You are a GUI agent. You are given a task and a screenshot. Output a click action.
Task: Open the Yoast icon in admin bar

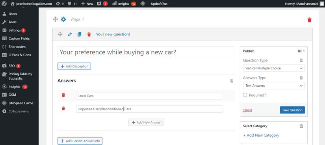pyautogui.click(x=102, y=4)
